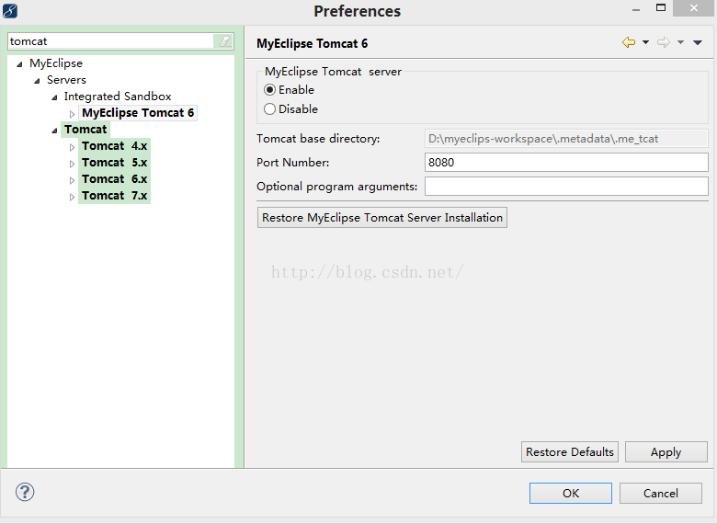This screenshot has height=524, width=717.
Task: Click the MyEclipse Tomcat server group label
Action: click(x=333, y=72)
